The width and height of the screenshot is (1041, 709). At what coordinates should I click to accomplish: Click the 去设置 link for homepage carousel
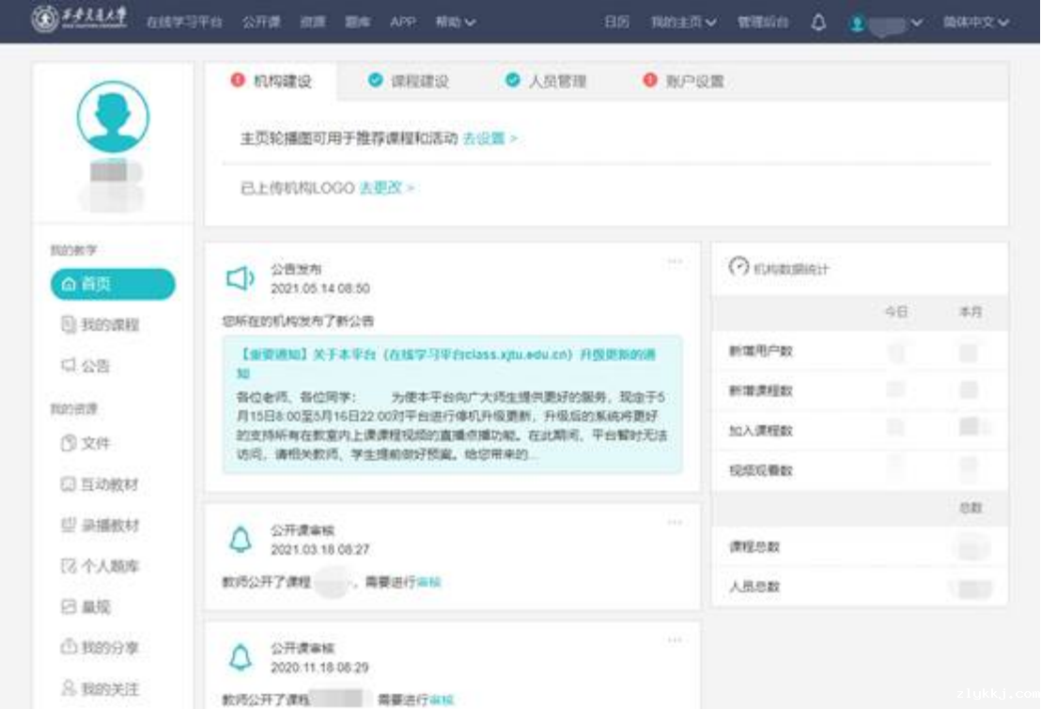point(489,138)
